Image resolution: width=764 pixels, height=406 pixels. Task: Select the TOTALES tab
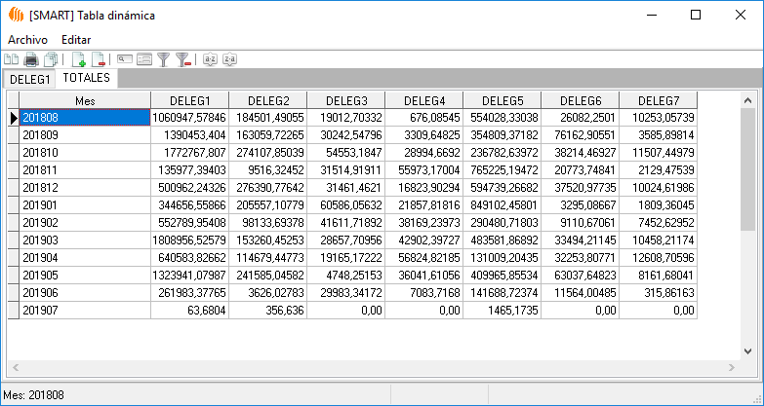coord(86,77)
